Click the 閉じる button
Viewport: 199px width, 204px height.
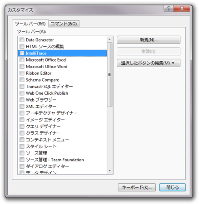pyautogui.click(x=173, y=187)
